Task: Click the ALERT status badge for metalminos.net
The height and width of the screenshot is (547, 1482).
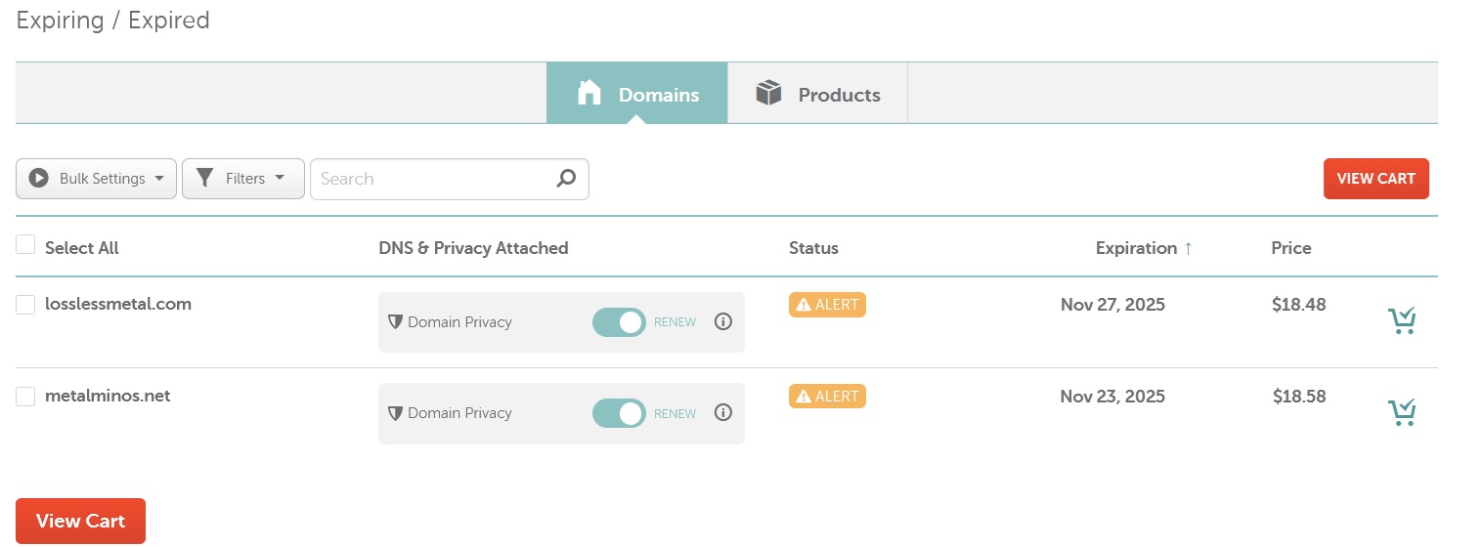Action: click(x=827, y=397)
